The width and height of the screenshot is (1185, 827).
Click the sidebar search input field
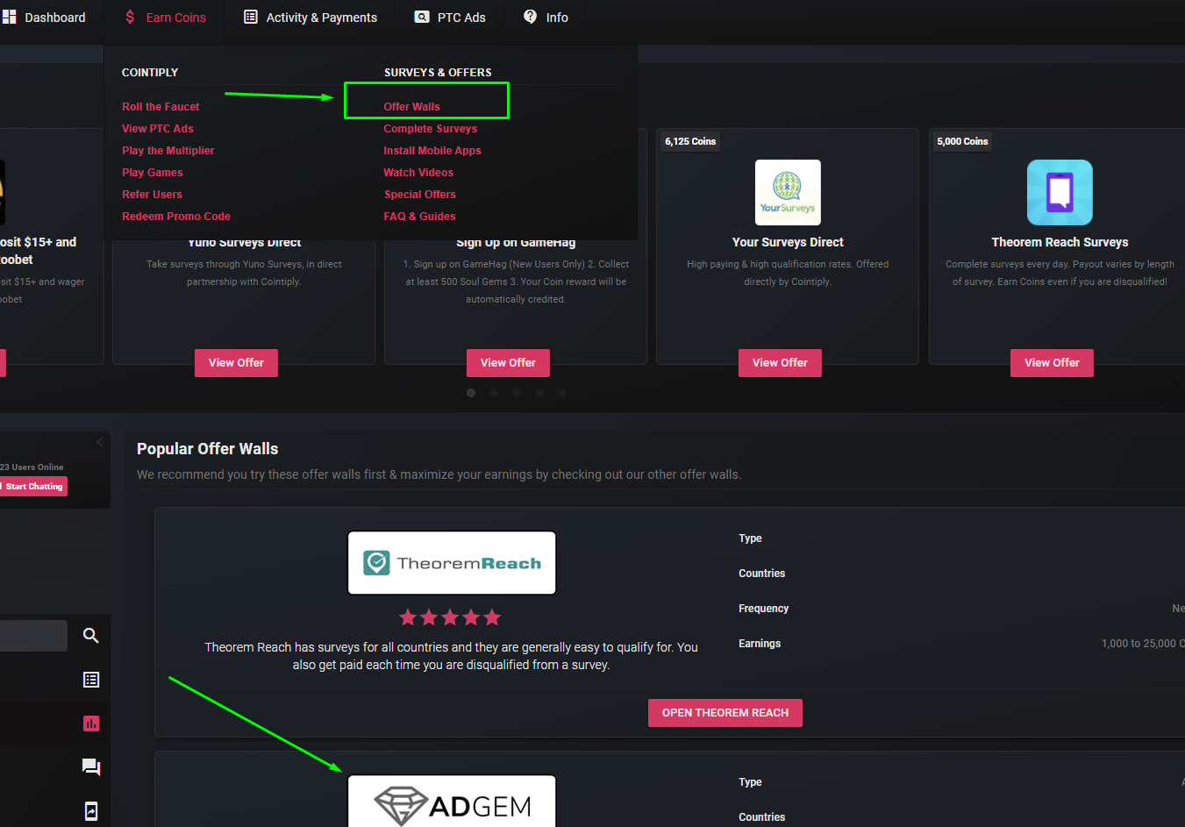[33, 636]
